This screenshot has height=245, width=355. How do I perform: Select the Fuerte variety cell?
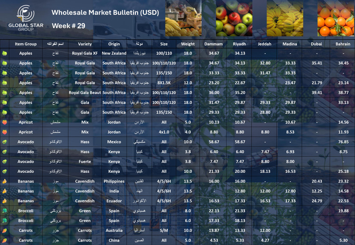coord(85,161)
